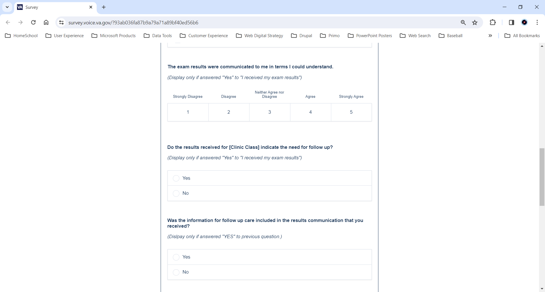Click the question text about exam results communicated

250,67
